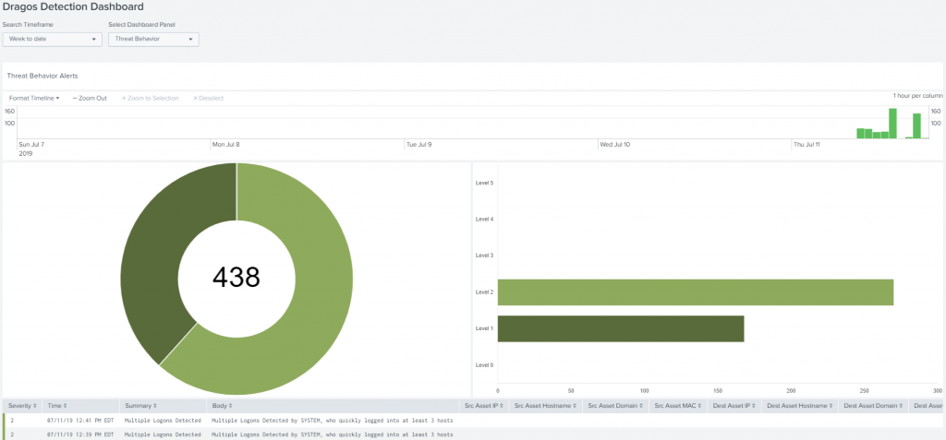Sort by Src Asset Domain column
This screenshot has height=440, width=946.
pos(615,406)
